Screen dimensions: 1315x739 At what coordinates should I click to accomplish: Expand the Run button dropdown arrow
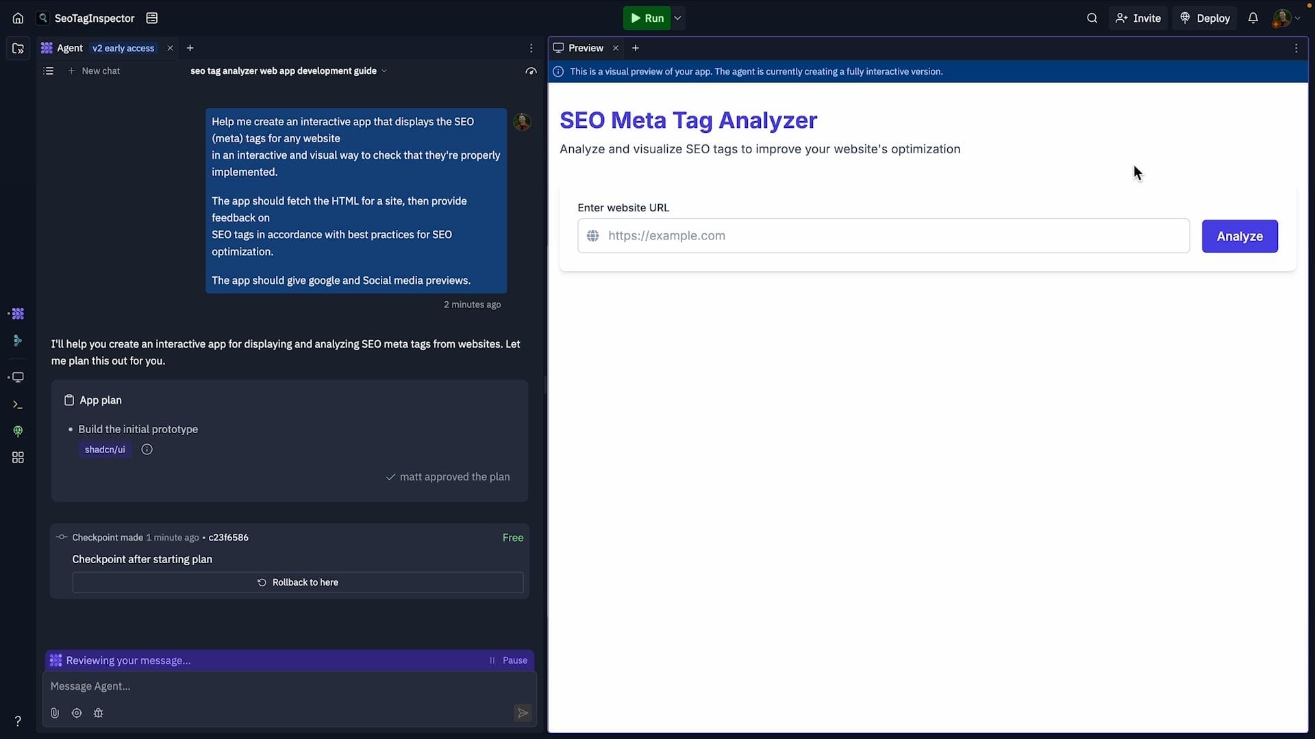coord(677,18)
